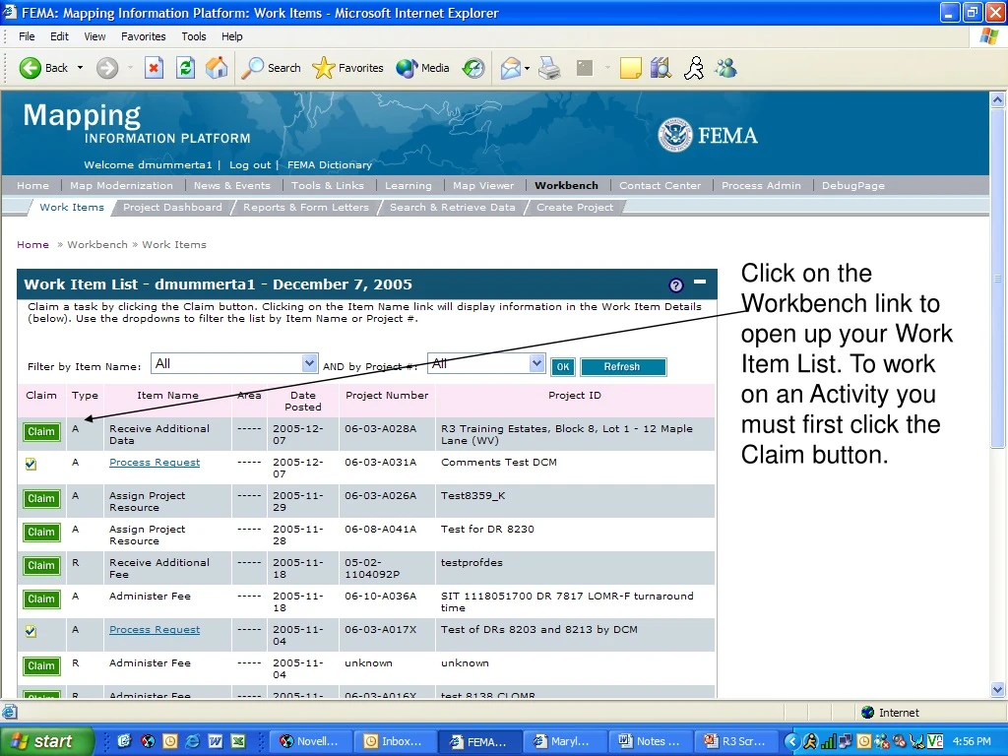Open help for the Work Item List

675,284
